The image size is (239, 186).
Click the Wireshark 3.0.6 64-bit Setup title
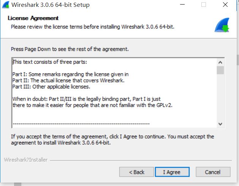point(51,5)
